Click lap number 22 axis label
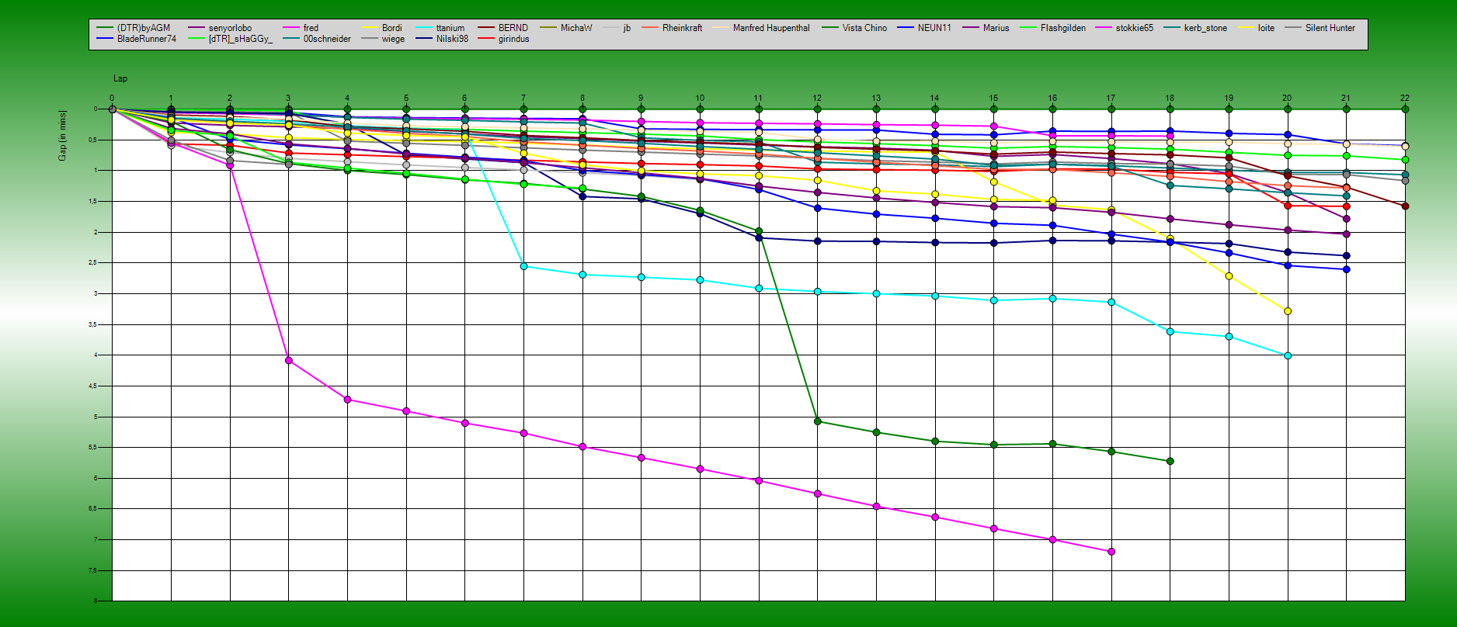This screenshot has width=1457, height=627. click(x=1405, y=99)
